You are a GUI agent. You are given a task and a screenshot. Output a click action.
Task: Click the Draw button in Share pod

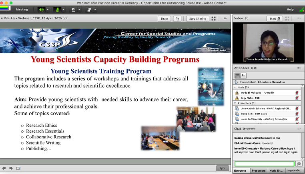point(165,19)
